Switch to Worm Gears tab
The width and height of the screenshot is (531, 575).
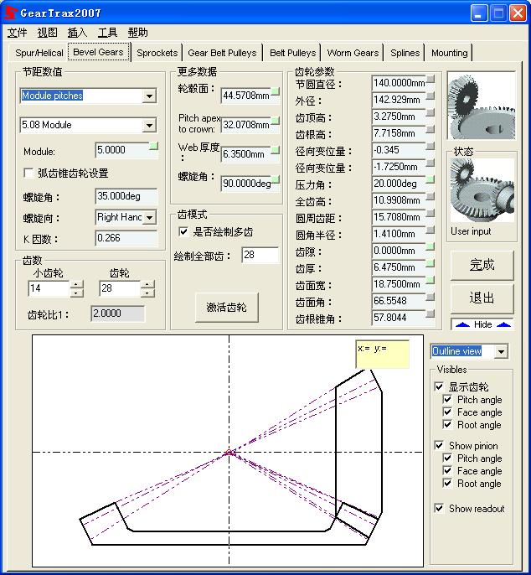(x=353, y=53)
